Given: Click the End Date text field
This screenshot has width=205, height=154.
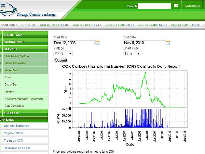Looking at the screenshot, I should tap(144, 43).
